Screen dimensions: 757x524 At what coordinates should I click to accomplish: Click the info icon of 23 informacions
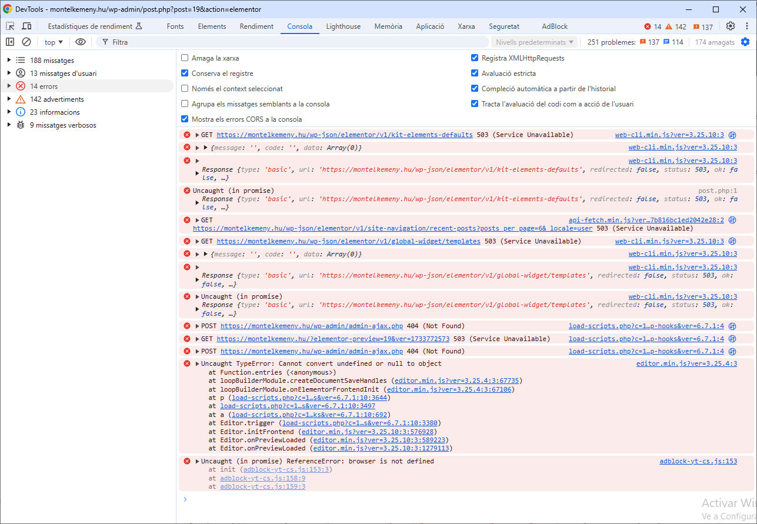tap(21, 112)
